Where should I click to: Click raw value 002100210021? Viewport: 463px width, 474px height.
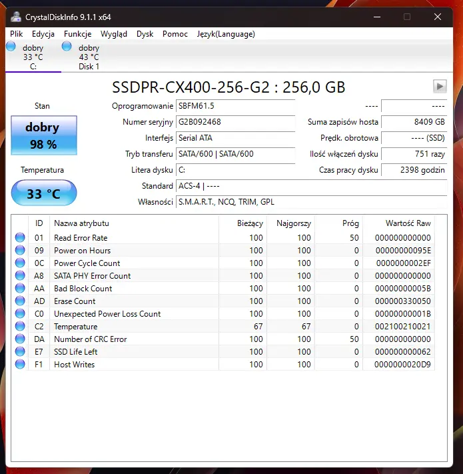[403, 327]
